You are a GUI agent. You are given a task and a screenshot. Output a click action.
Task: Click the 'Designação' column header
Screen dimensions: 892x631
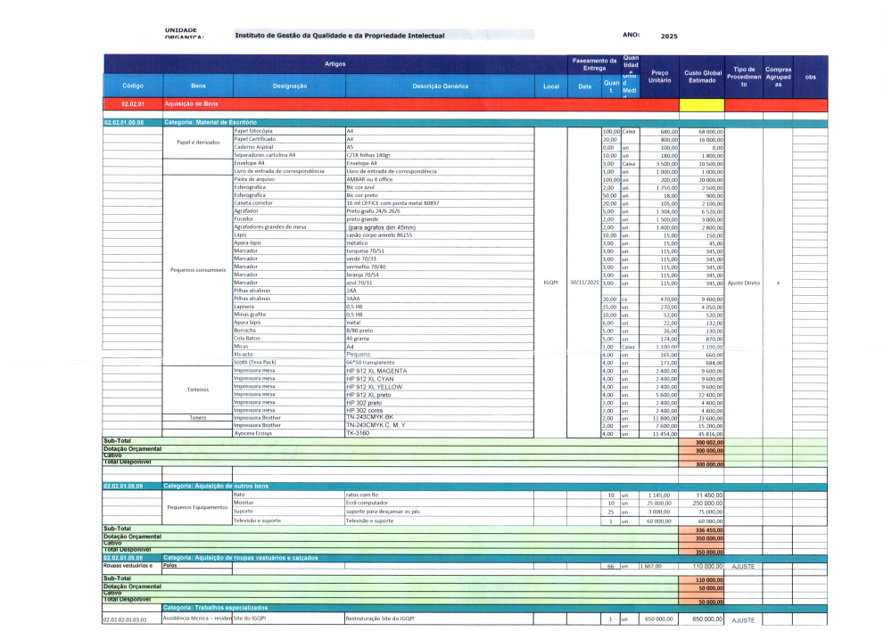coord(289,86)
